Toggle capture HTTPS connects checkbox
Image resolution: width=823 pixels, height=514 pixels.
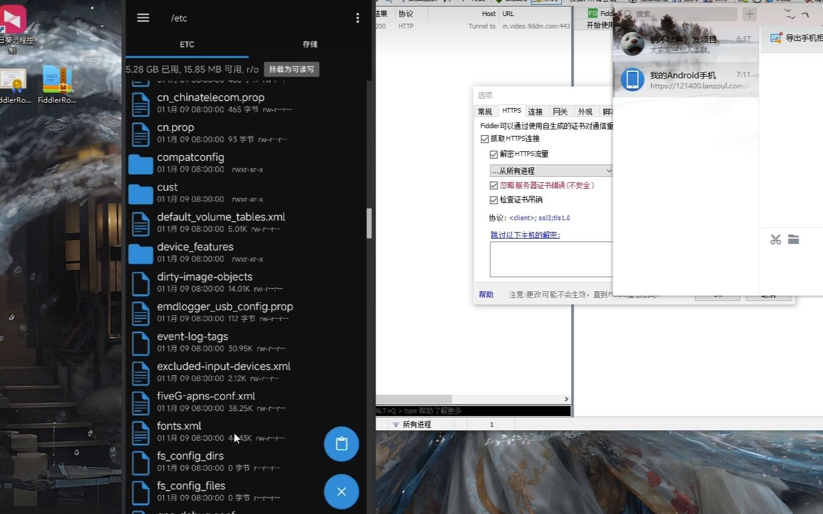pyautogui.click(x=485, y=139)
